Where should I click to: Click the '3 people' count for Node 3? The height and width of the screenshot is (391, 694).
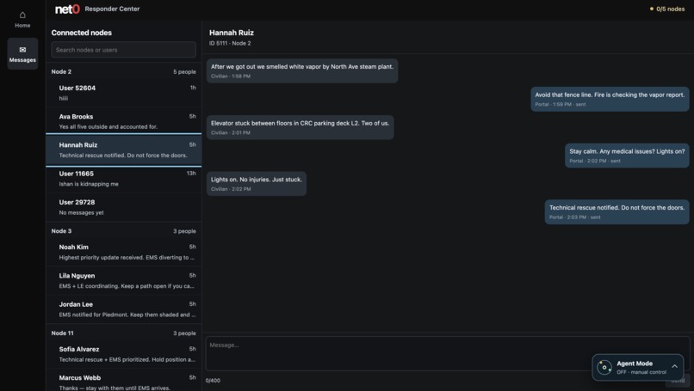tap(184, 231)
